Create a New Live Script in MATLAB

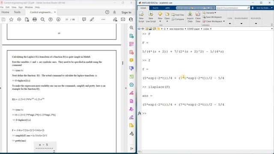[x=151, y=17]
